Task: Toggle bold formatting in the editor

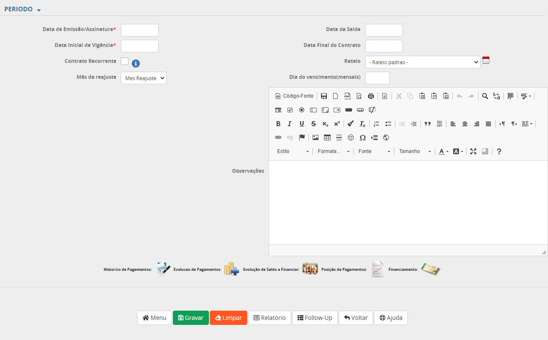Action: point(278,124)
